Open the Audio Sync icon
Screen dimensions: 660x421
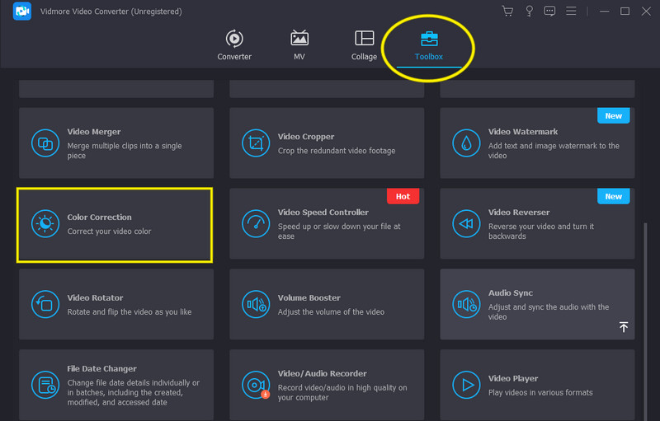(x=466, y=305)
